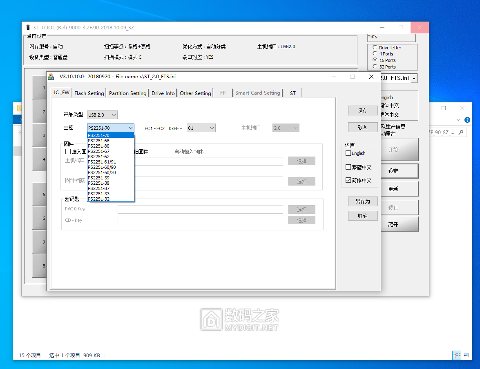Switch Explorer to details view icon
The height and width of the screenshot is (369, 480).
click(457, 355)
